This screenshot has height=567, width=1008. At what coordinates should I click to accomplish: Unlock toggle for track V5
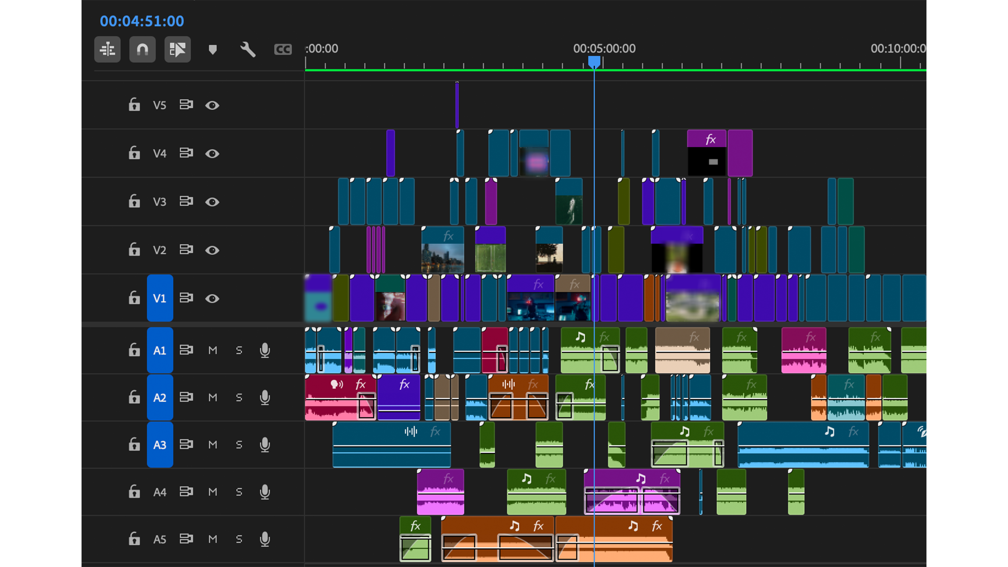pos(134,105)
